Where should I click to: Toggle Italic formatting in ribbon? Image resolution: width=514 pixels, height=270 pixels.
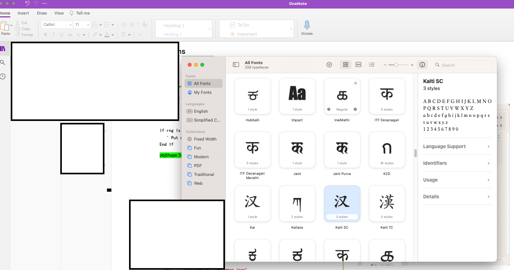[x=54, y=34]
